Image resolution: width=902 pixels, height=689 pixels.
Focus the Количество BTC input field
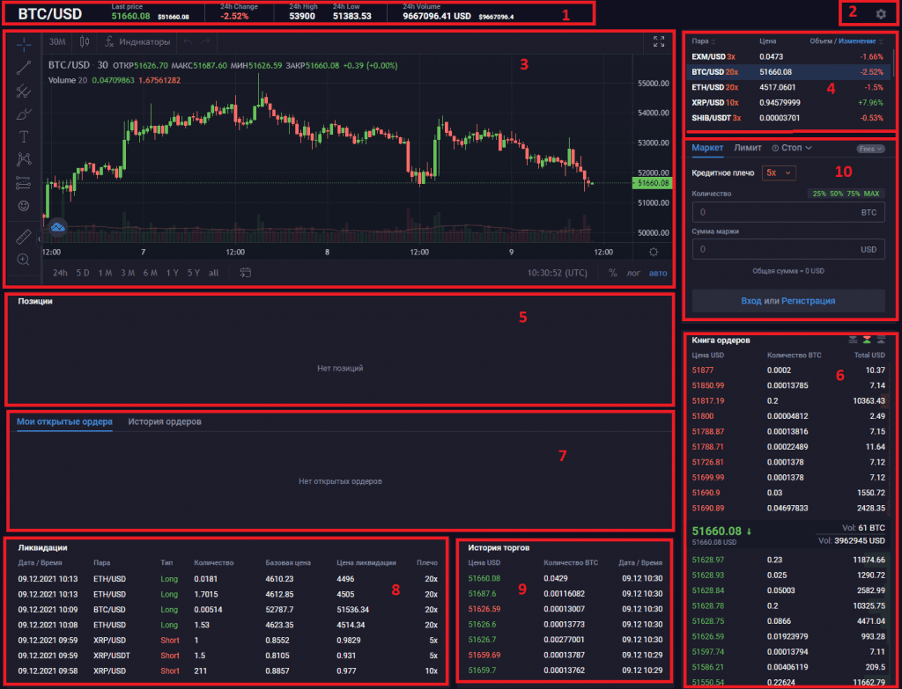(x=788, y=212)
